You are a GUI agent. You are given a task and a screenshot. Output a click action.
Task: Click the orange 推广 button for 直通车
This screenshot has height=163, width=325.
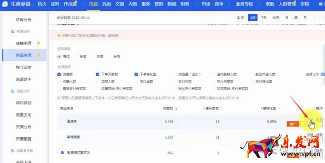(x=292, y=124)
